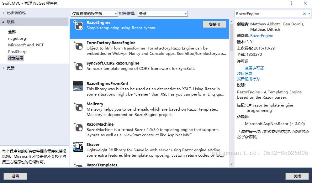Select the nuget.org package source
Screen dimensions: 312x183
(x=17, y=38)
